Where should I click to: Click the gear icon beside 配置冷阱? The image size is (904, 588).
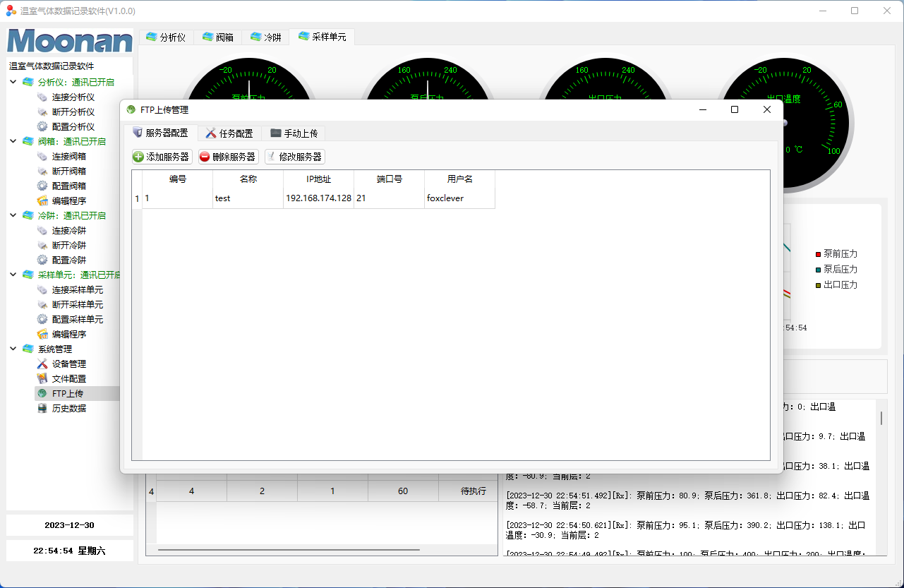pos(42,260)
